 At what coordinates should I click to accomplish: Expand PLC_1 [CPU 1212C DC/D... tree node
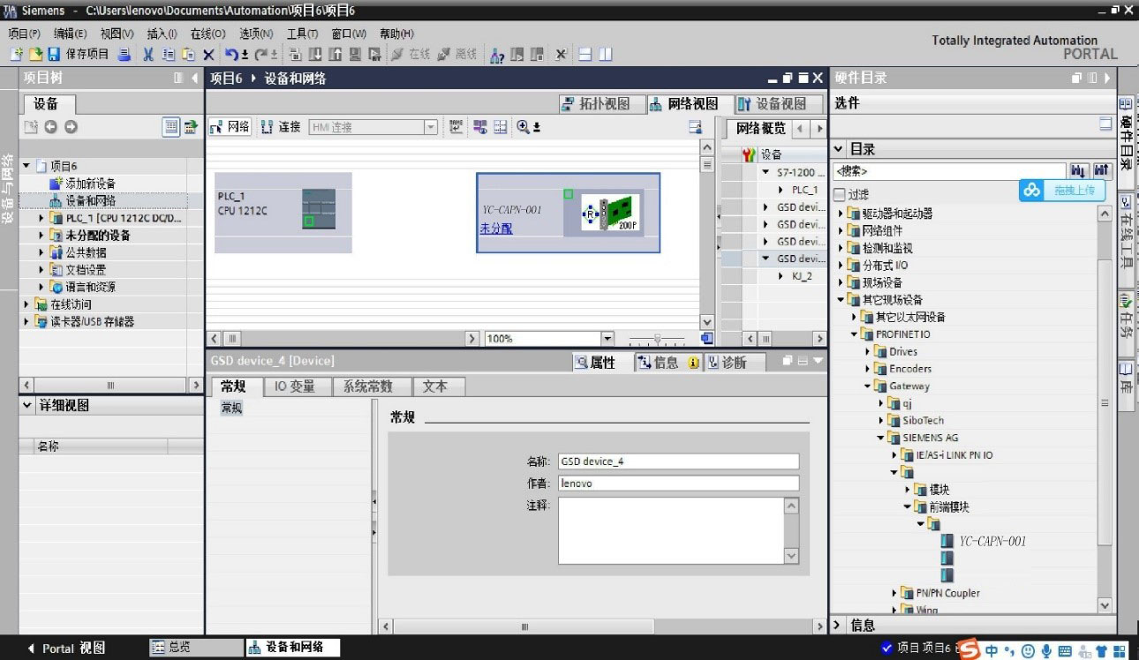tap(41, 218)
